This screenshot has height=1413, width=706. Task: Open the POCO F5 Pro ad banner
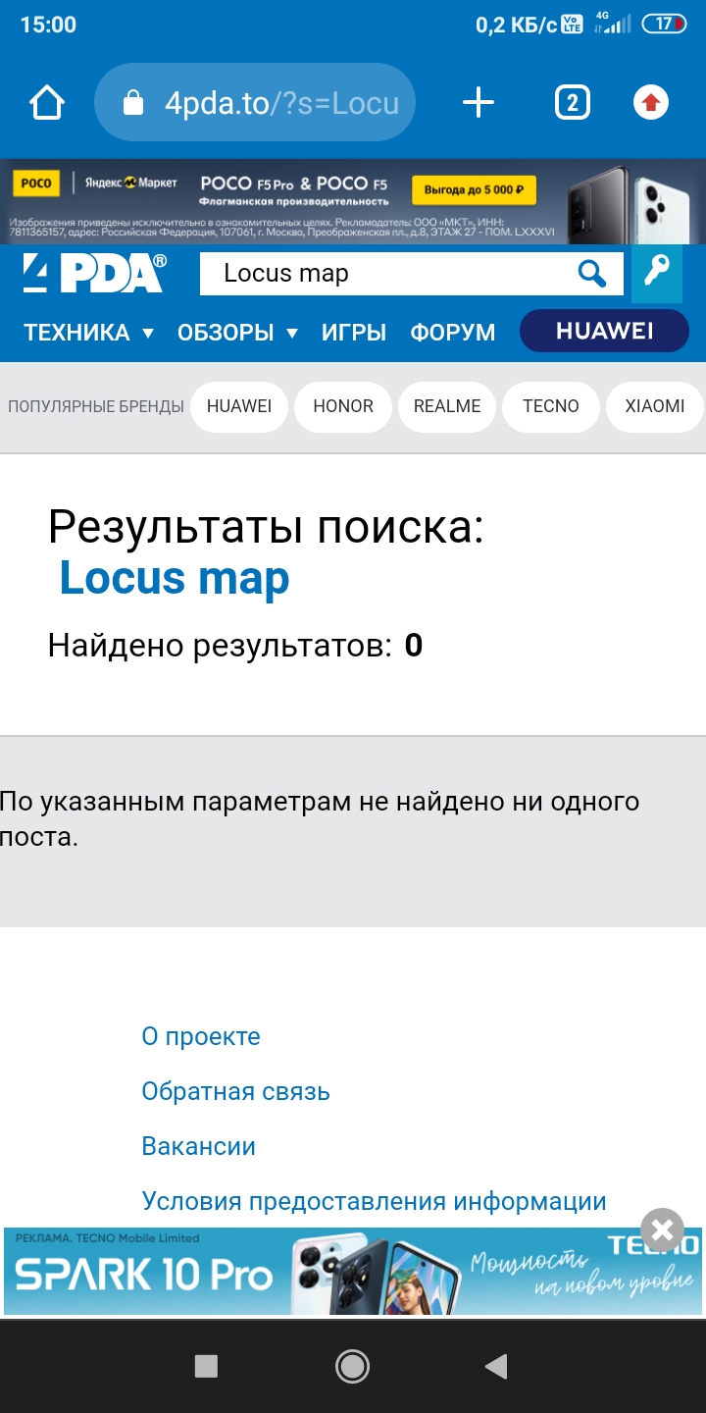353,202
